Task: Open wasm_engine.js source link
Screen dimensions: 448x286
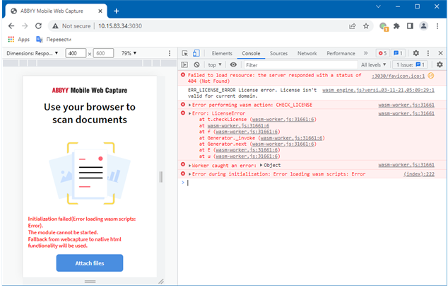Action: [x=378, y=90]
